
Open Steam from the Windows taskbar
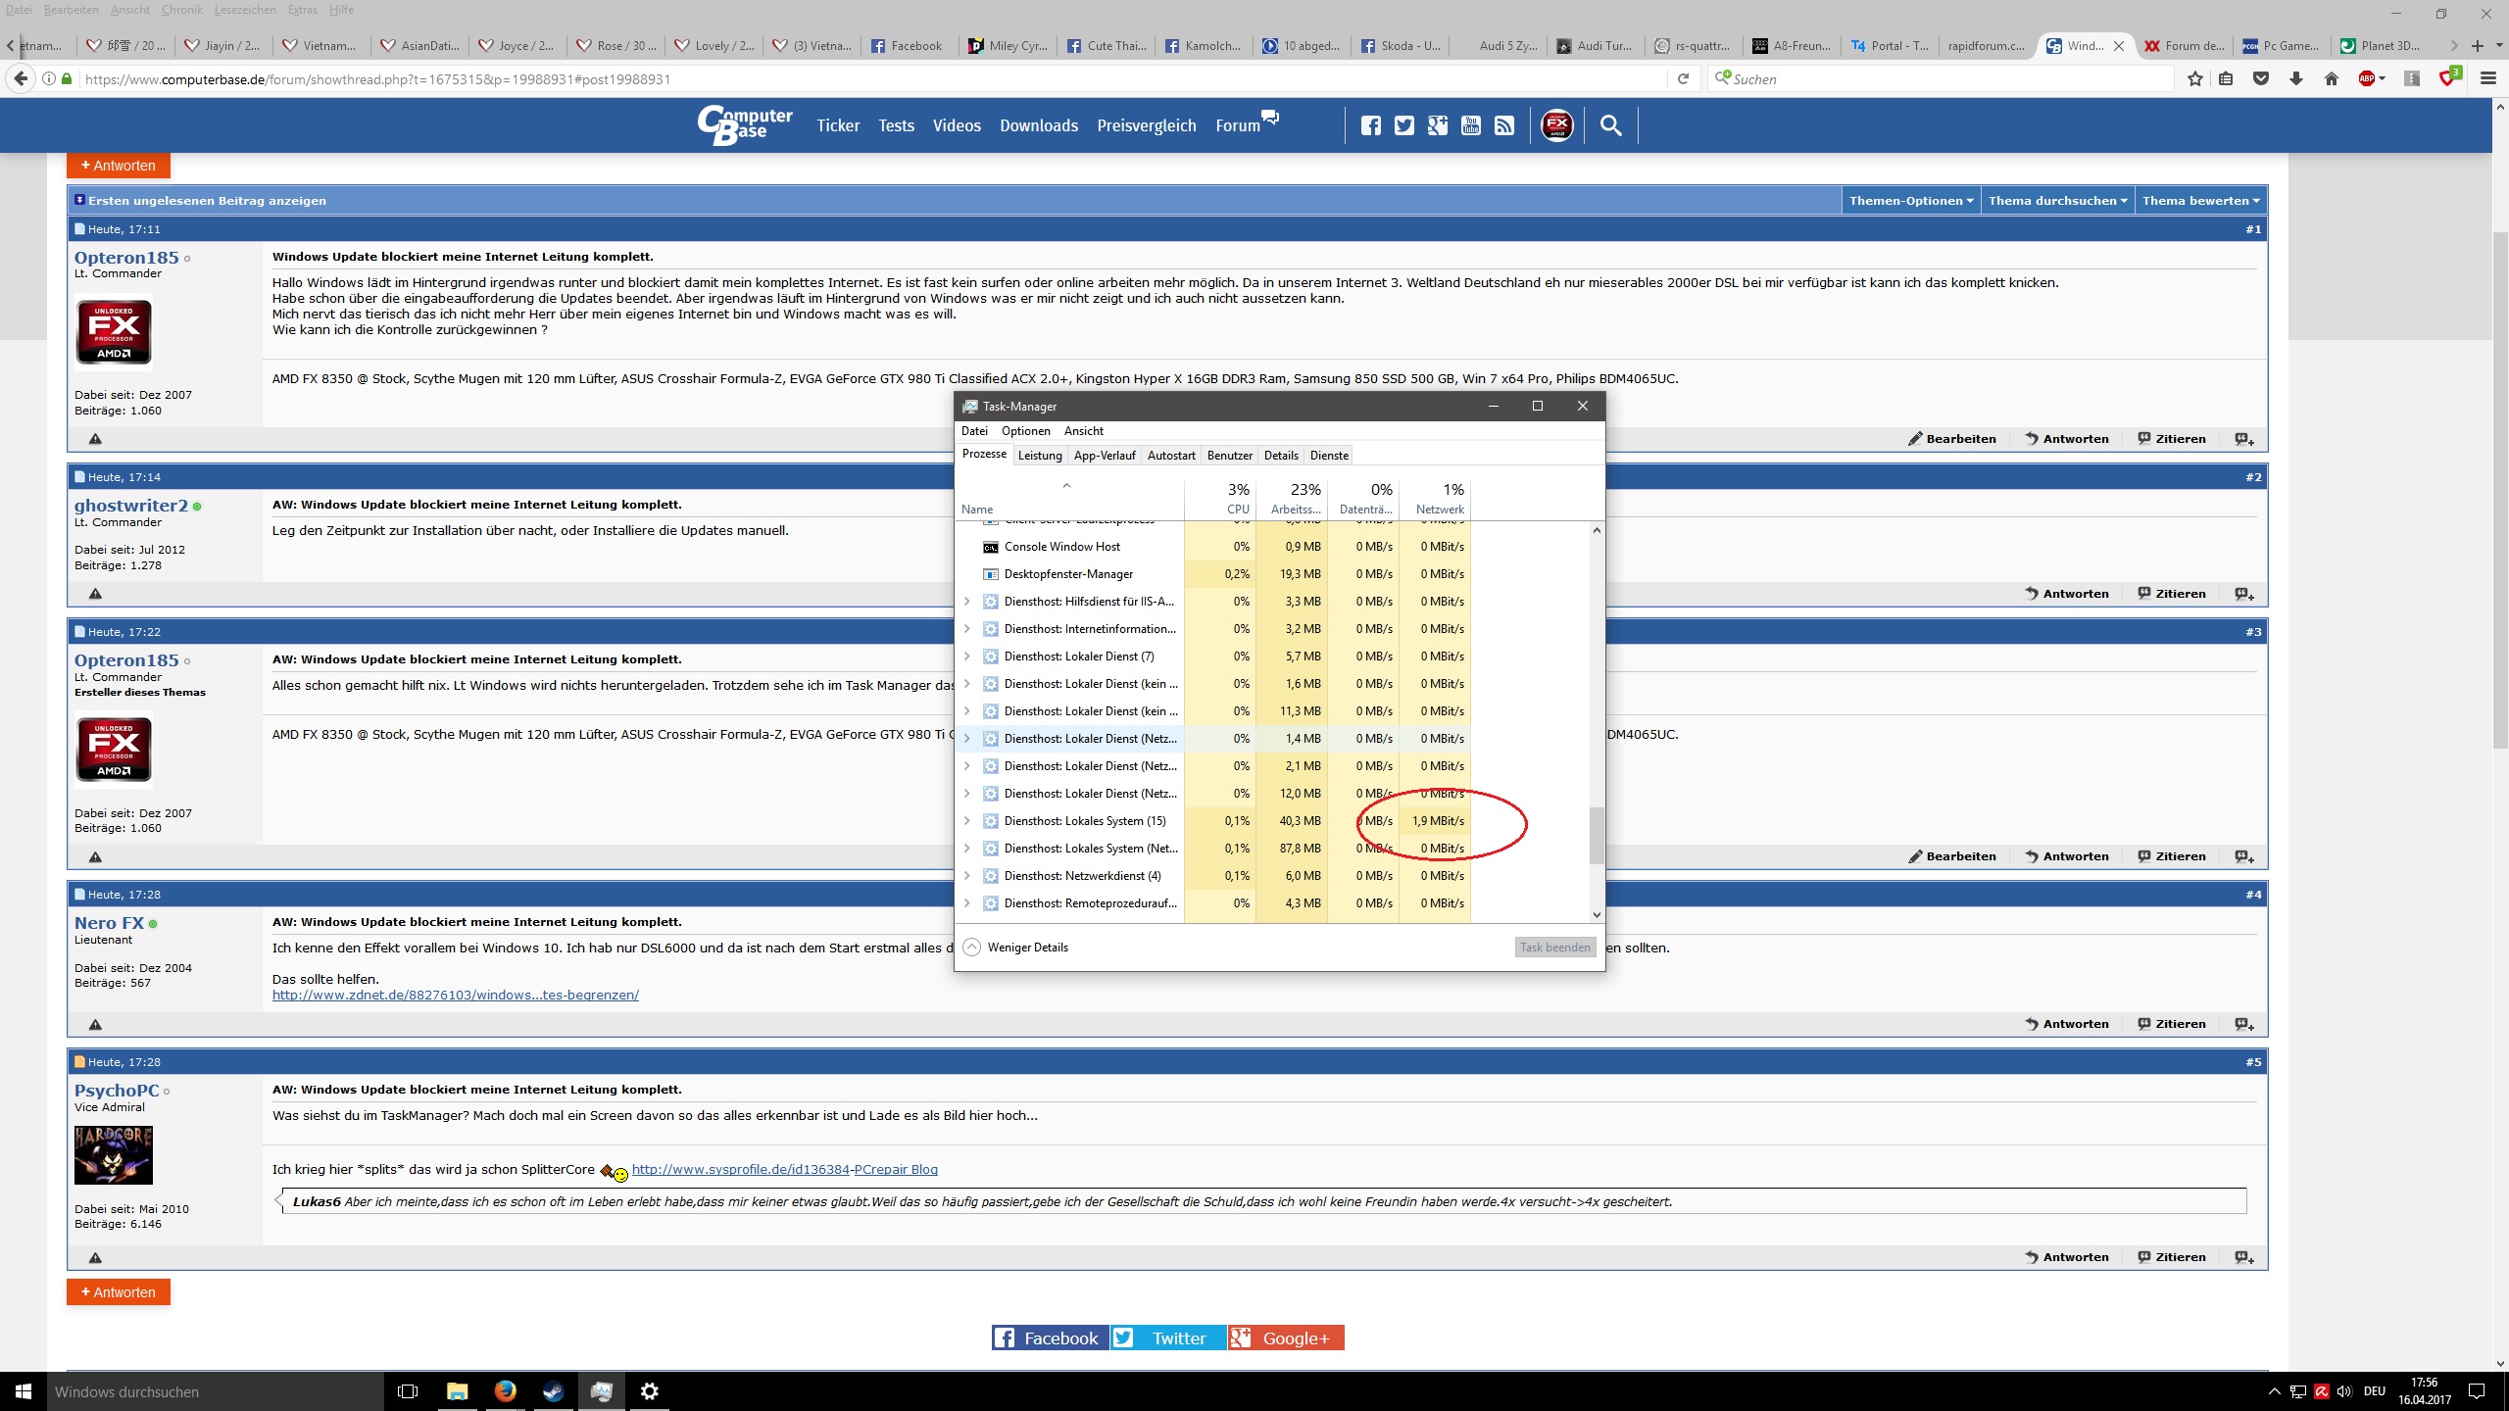click(x=553, y=1391)
